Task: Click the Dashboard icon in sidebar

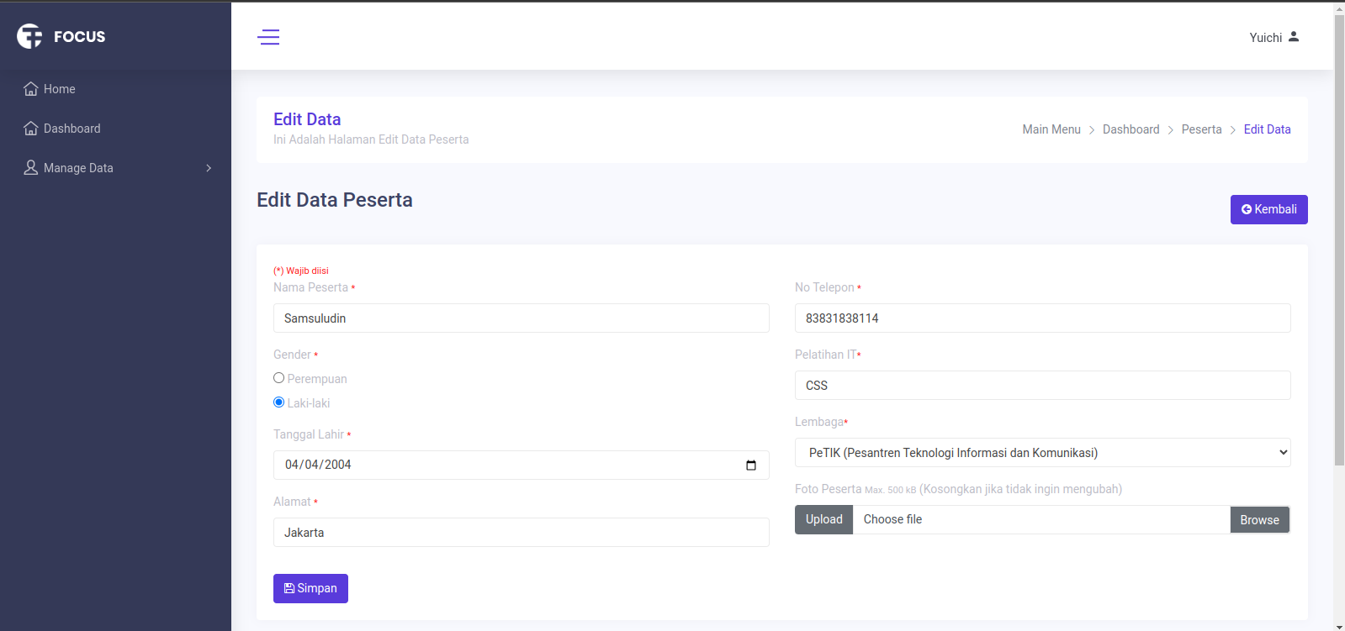Action: (31, 129)
